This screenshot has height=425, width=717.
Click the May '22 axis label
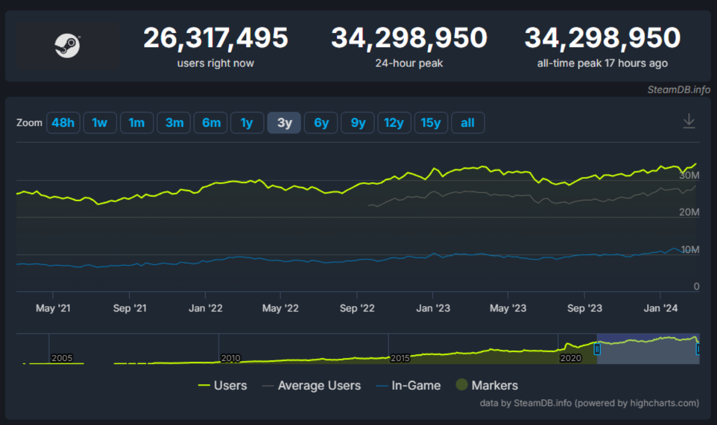(x=281, y=308)
